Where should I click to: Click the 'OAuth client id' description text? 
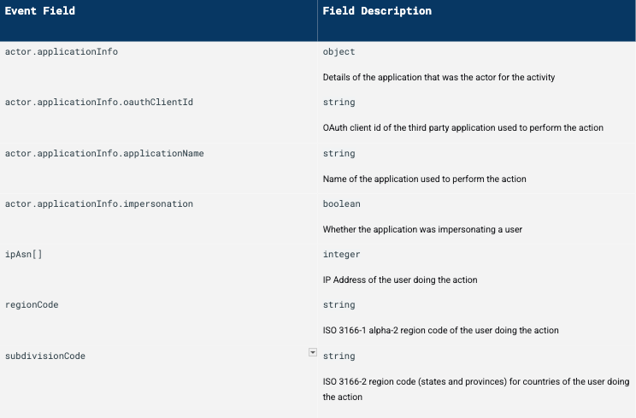[x=462, y=128]
